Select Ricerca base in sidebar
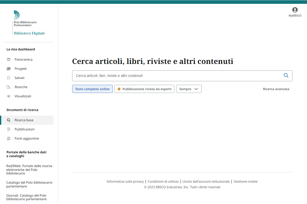The width and height of the screenshot is (307, 204). 24,120
